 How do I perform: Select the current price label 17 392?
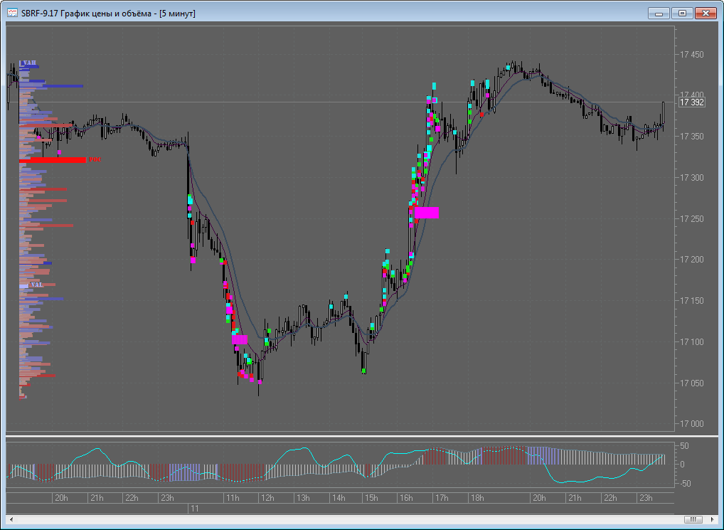(x=691, y=102)
